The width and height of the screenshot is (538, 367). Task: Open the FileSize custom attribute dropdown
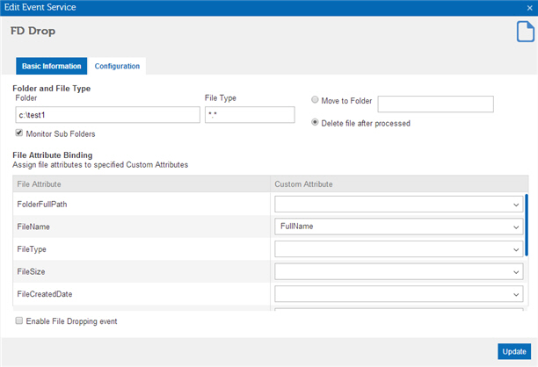[399, 271]
